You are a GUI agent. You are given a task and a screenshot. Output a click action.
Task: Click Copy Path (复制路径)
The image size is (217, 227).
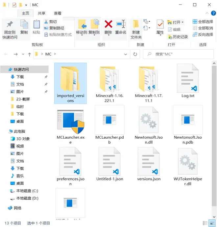tap(54, 28)
